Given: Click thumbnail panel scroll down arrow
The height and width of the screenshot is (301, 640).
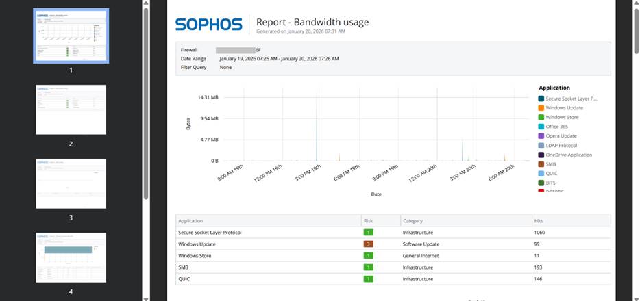Looking at the screenshot, I should [145, 298].
